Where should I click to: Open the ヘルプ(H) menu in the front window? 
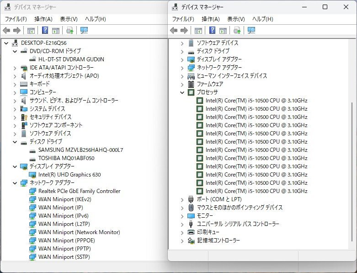tap(262, 19)
